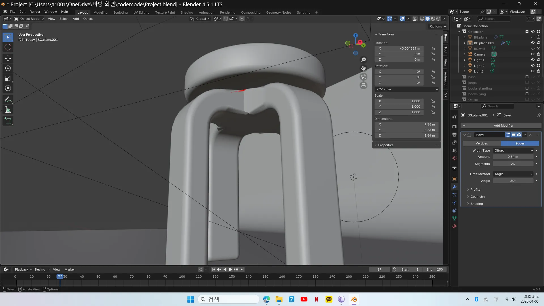The width and height of the screenshot is (544, 306).
Task: Disable Camera rendering in outliner
Action: click(x=539, y=54)
